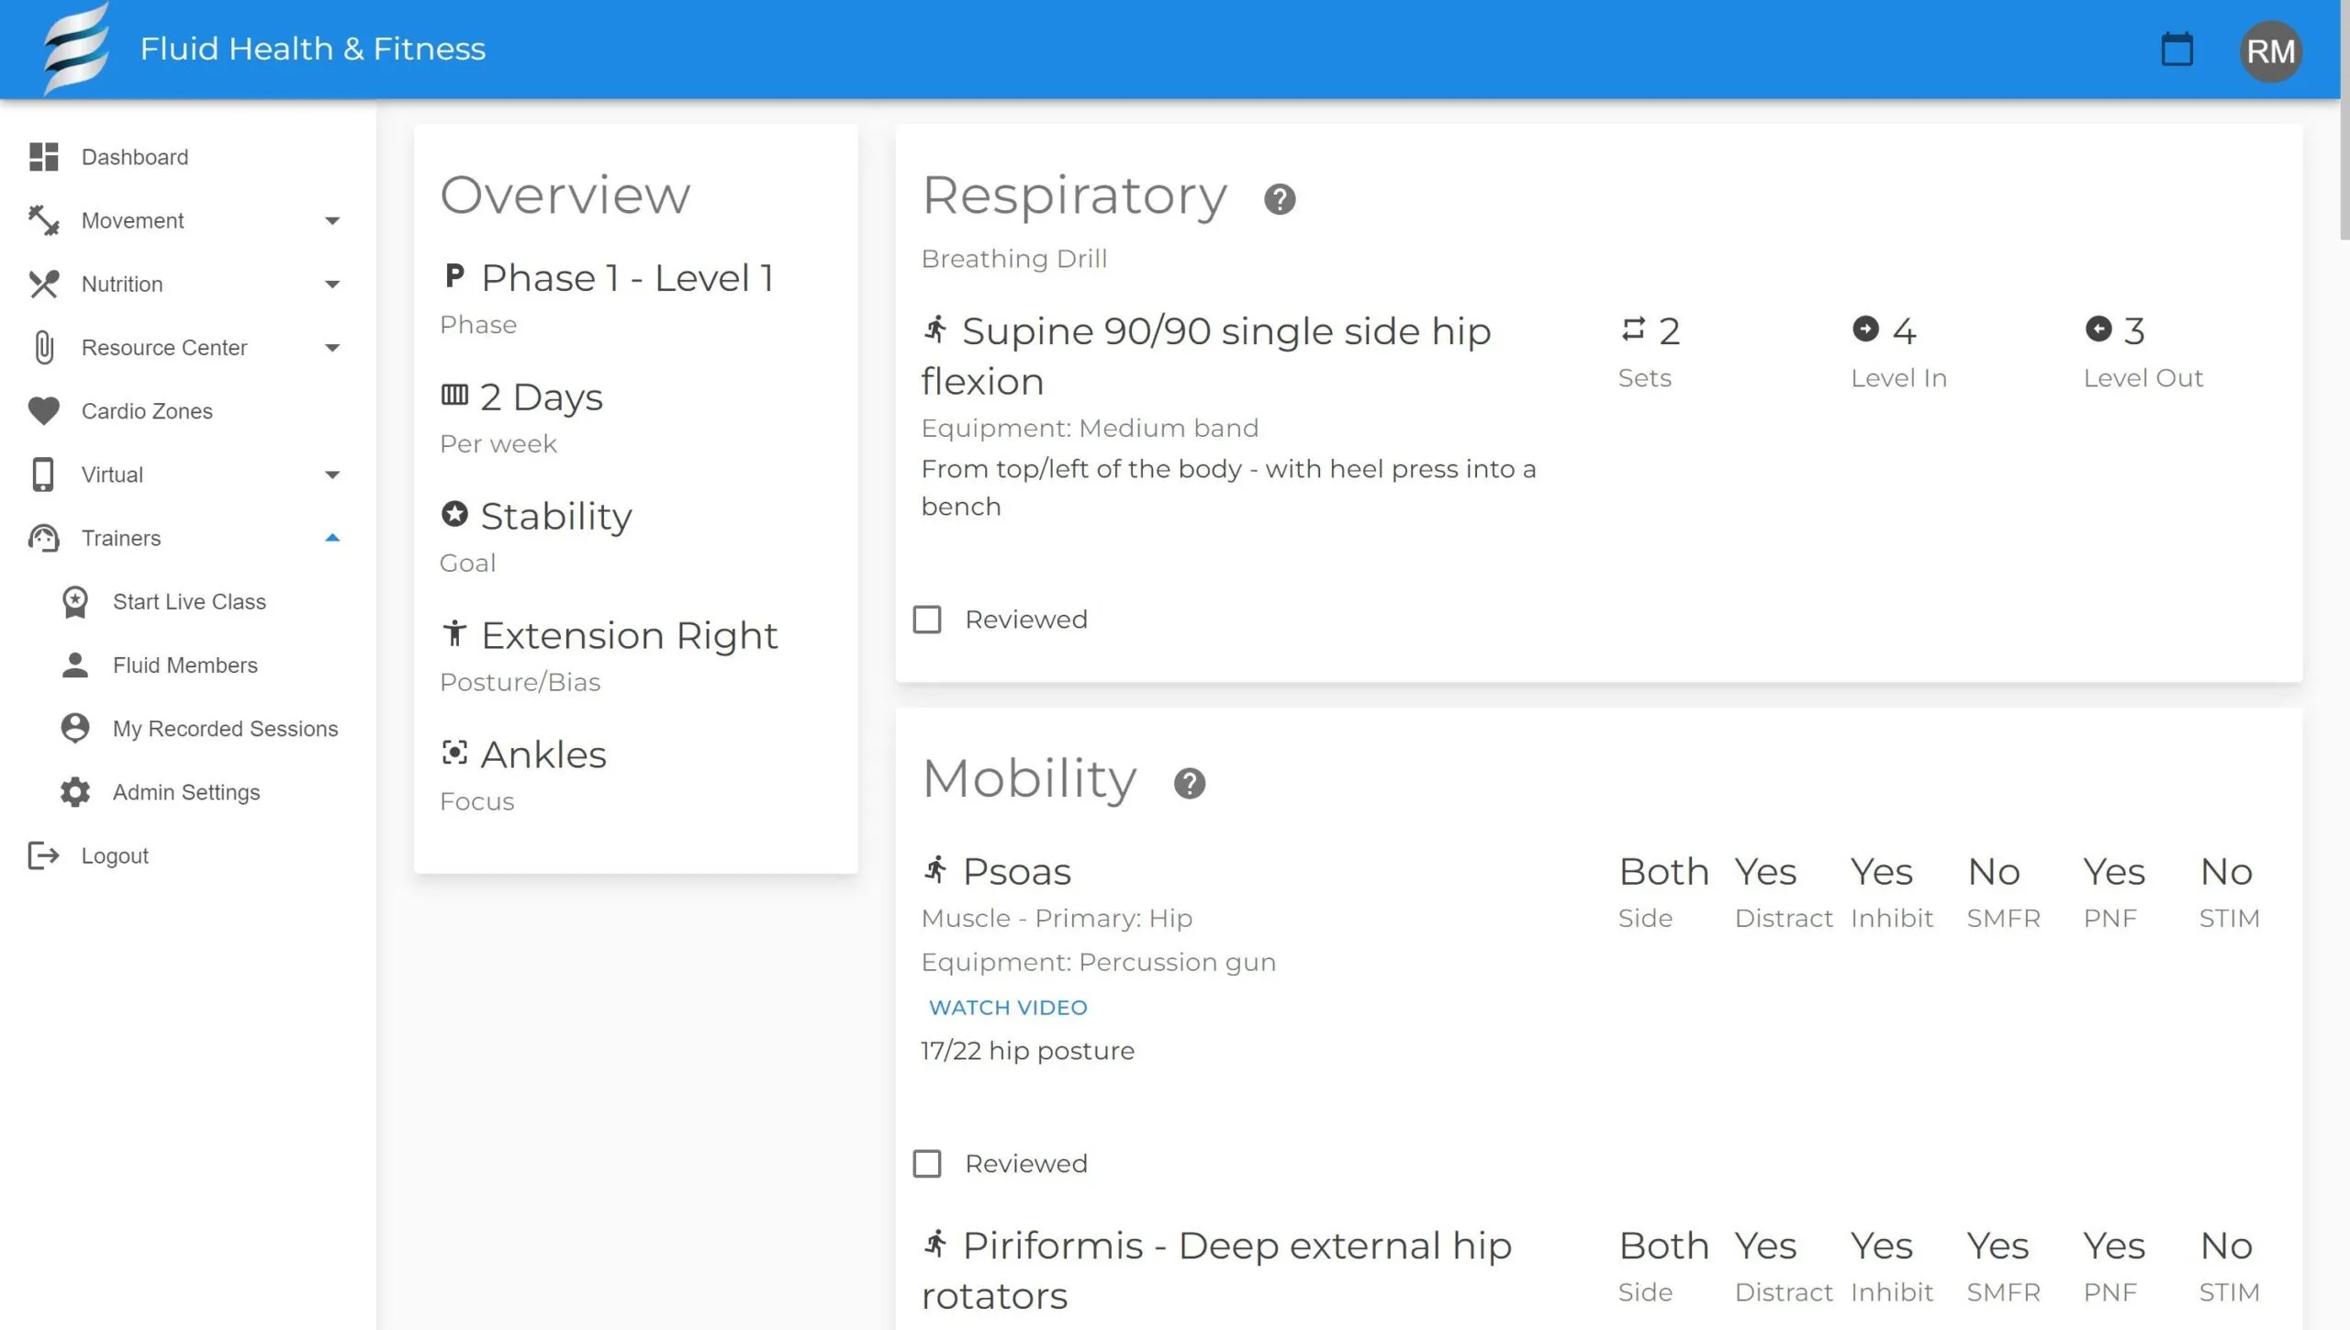Click the Extension Right posture icon
Image resolution: width=2350 pixels, height=1330 pixels.
click(454, 632)
